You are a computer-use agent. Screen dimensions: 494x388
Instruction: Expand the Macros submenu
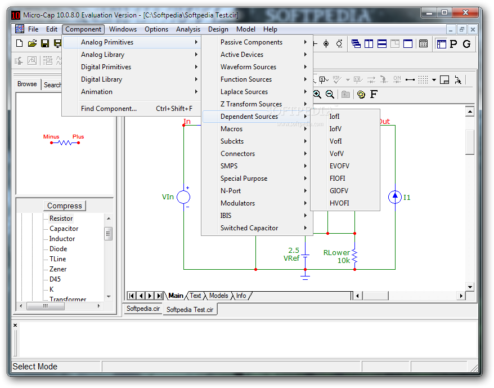pyautogui.click(x=257, y=129)
